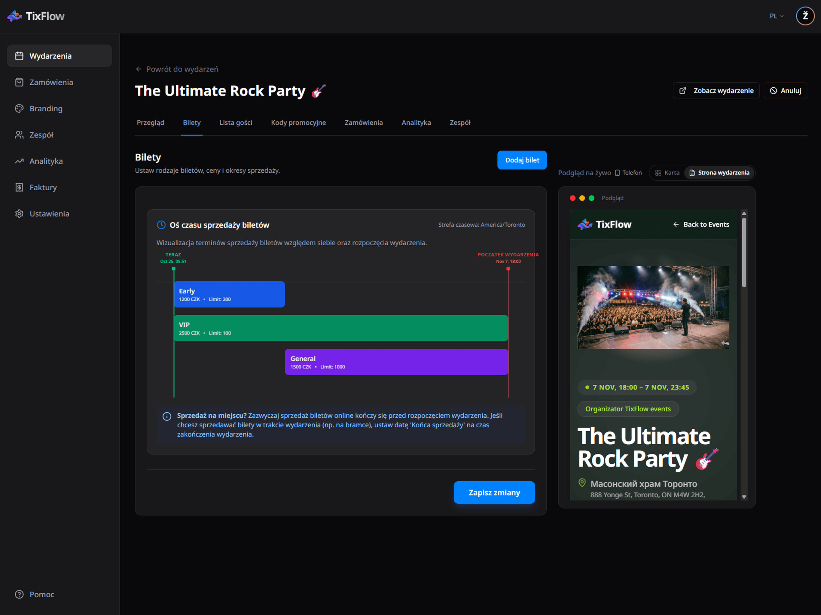
Task: Click the concert photo in preview
Action: coord(653,307)
